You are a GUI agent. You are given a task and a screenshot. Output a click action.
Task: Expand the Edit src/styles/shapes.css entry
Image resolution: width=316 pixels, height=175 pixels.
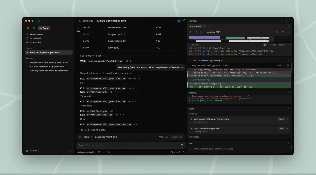coord(102,115)
